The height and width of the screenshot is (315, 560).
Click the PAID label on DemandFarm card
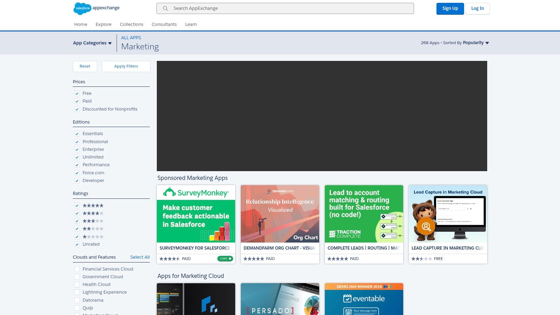[270, 259]
